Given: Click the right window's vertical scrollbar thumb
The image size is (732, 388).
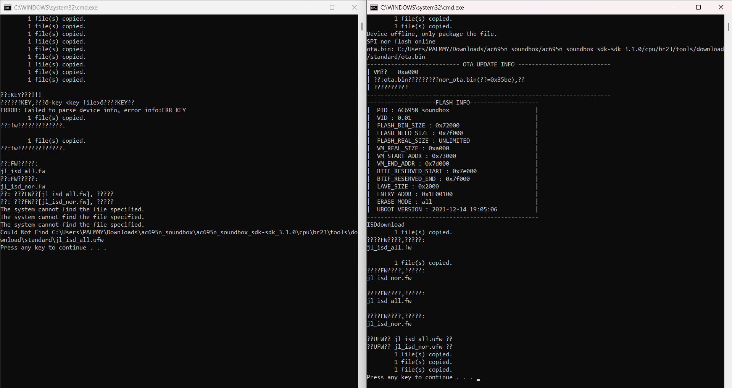Looking at the screenshot, I should [728, 26].
